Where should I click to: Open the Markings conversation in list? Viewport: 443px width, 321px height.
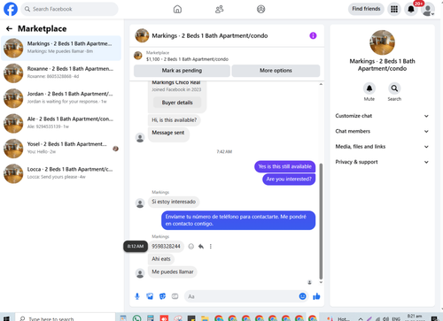click(x=61, y=48)
